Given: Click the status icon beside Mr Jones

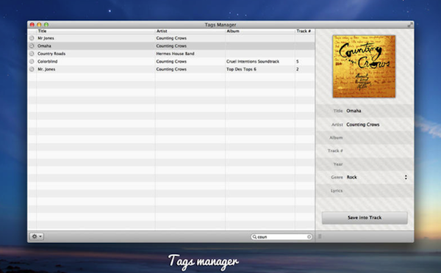Looking at the screenshot, I should [32, 38].
